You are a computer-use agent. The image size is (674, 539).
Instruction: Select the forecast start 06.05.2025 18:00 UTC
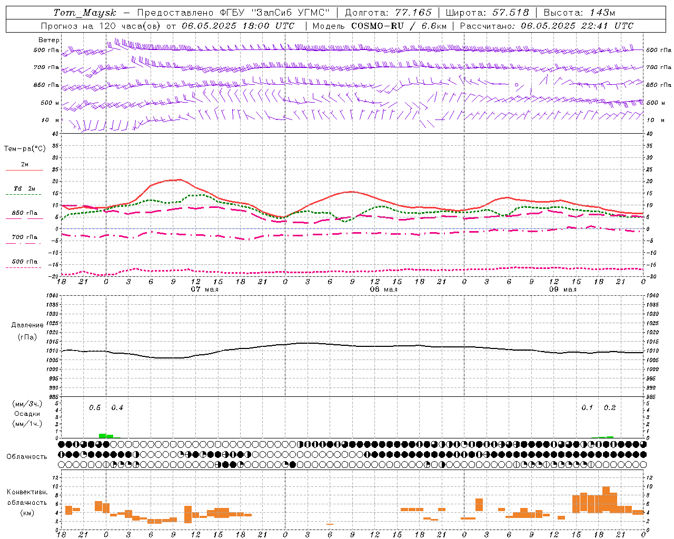238,26
